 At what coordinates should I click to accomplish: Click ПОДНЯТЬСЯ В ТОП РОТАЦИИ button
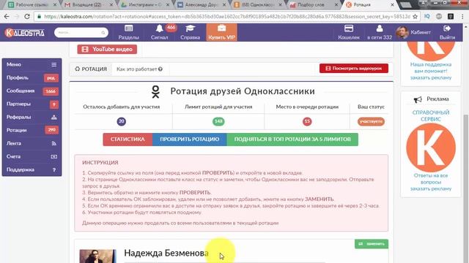coord(292,140)
